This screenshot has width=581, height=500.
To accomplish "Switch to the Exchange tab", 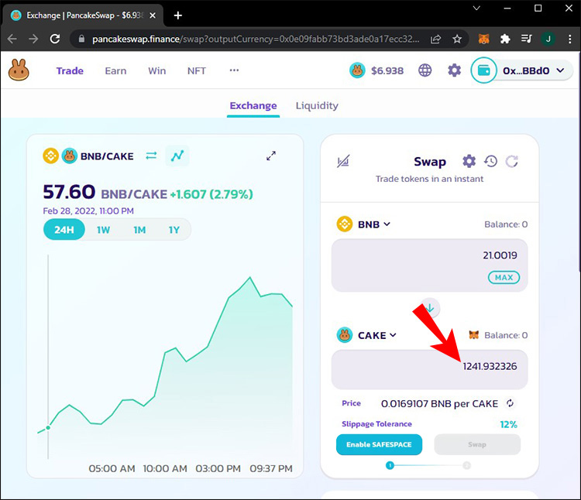I will [x=253, y=106].
